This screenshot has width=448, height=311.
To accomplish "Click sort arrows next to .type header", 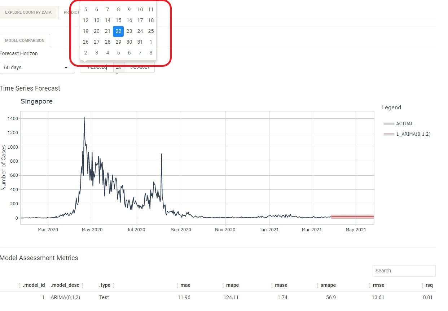I will pyautogui.click(x=114, y=285).
